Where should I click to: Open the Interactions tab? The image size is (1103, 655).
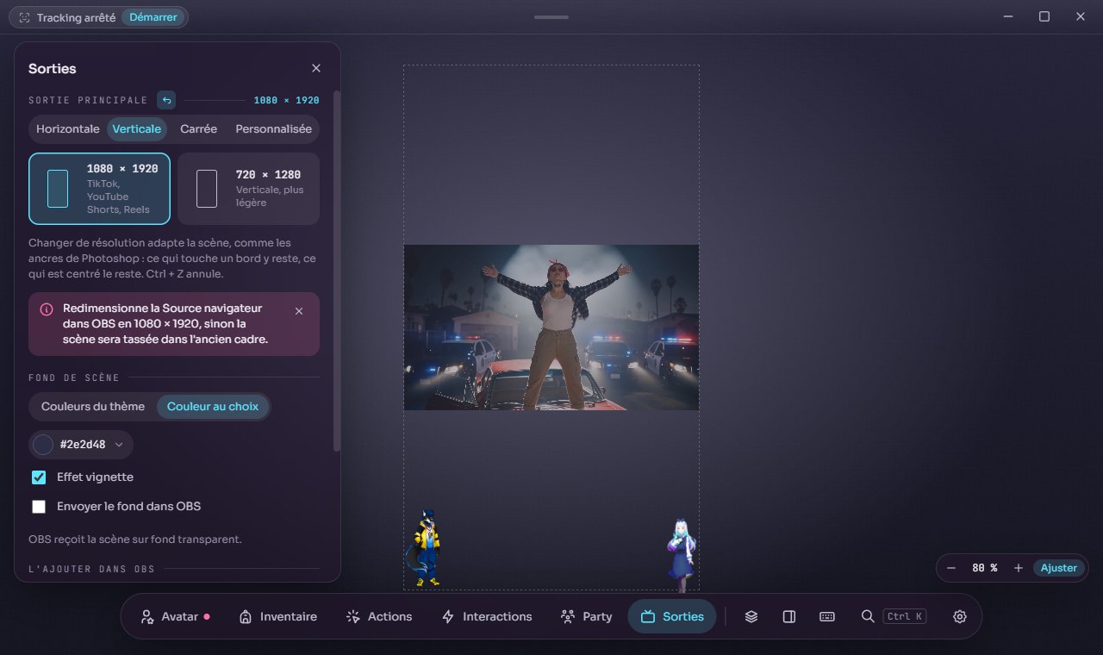pos(486,616)
